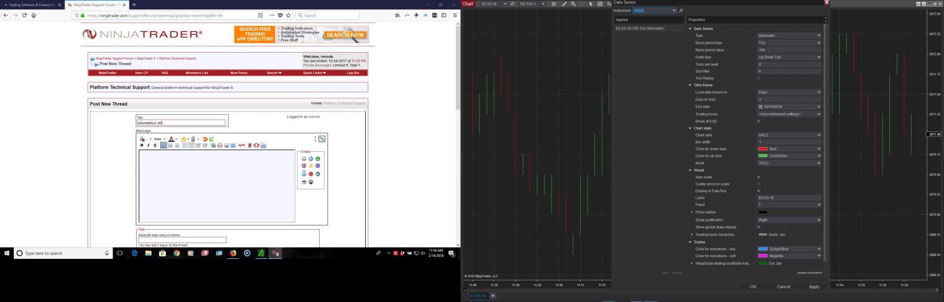Screen dimensions: 944x302
Task: Click the chart bar type icon in toolbar
Action: click(x=554, y=4)
